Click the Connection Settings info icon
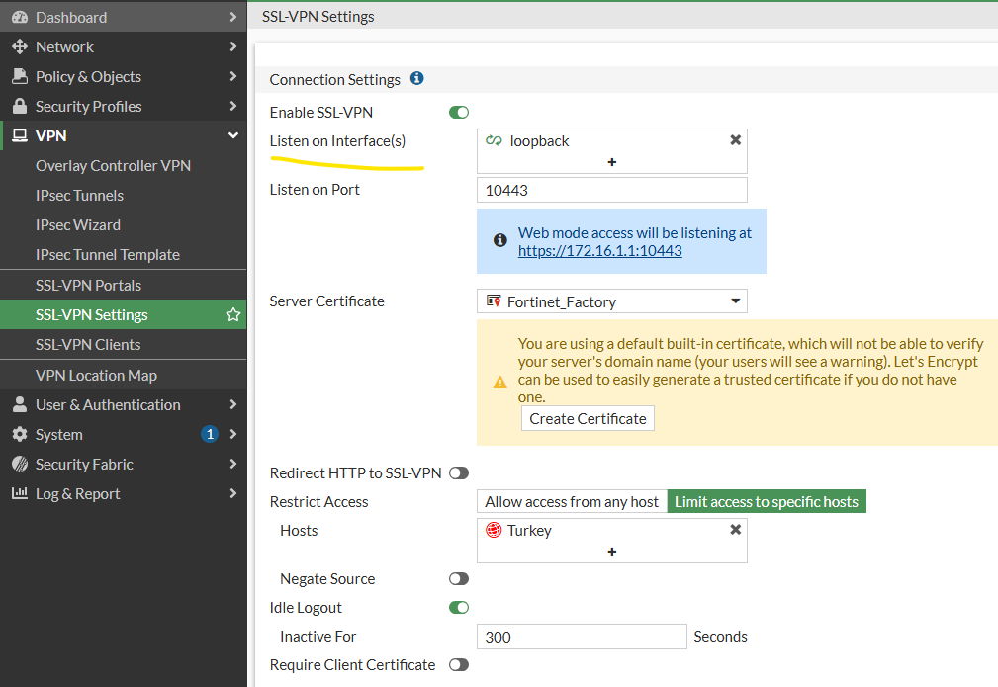The width and height of the screenshot is (998, 687). pyautogui.click(x=416, y=78)
